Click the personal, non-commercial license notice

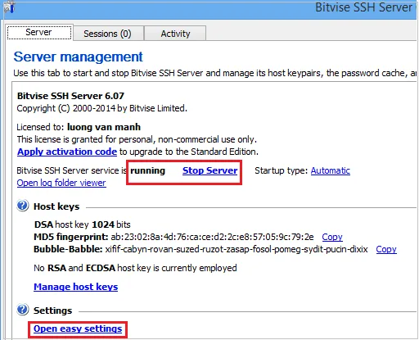137,139
